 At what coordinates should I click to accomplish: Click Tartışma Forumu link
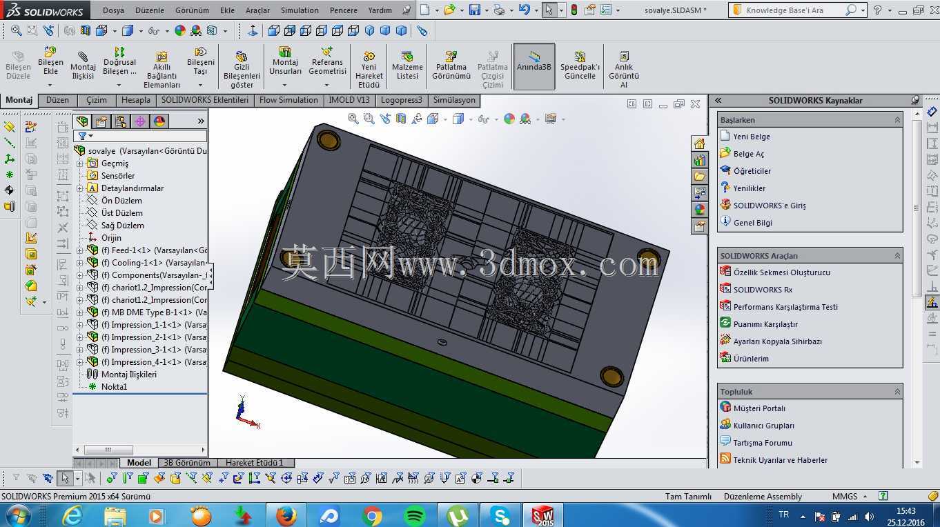(x=763, y=443)
